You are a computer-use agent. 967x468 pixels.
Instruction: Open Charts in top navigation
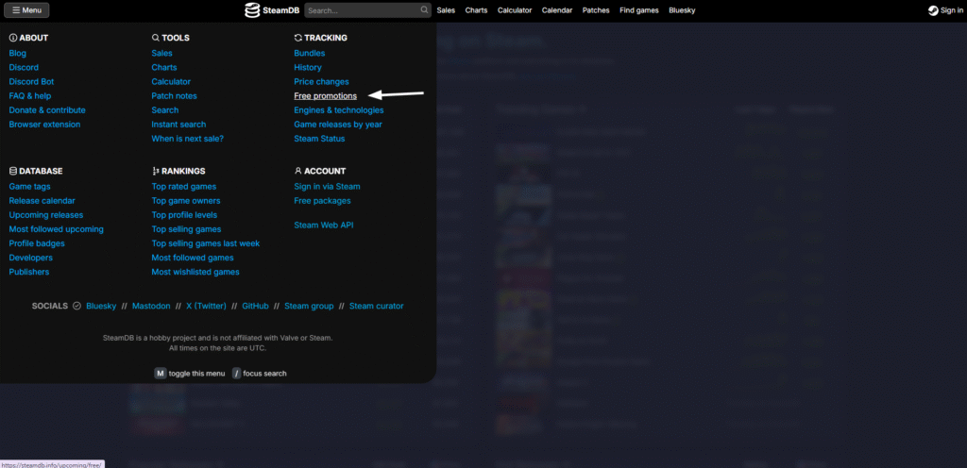click(476, 10)
